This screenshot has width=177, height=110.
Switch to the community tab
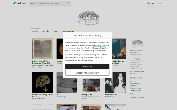click(x=68, y=31)
